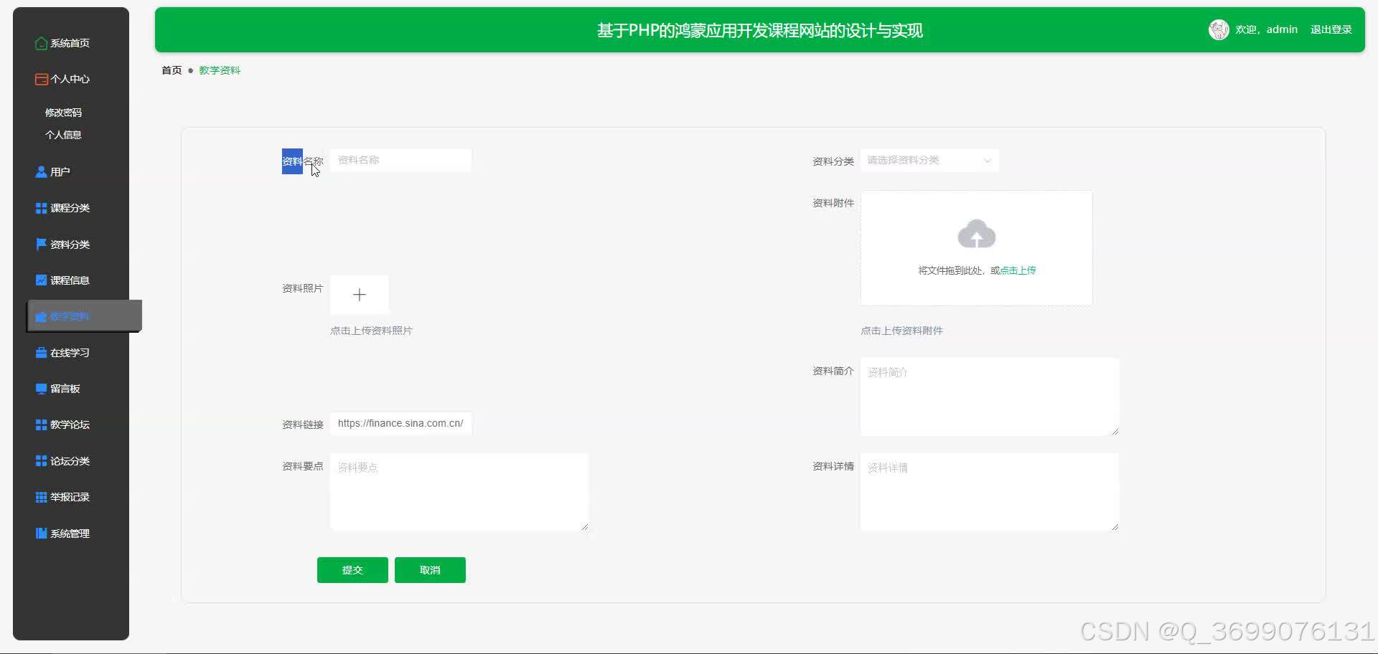Click the 点击上传资料附件 hint text
This screenshot has width=1378, height=654.
(x=901, y=331)
